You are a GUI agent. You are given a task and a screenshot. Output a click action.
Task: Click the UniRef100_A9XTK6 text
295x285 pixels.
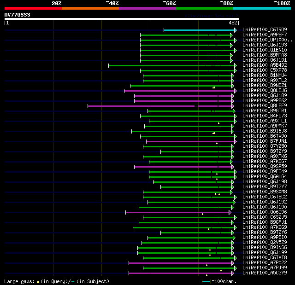tap(265, 157)
